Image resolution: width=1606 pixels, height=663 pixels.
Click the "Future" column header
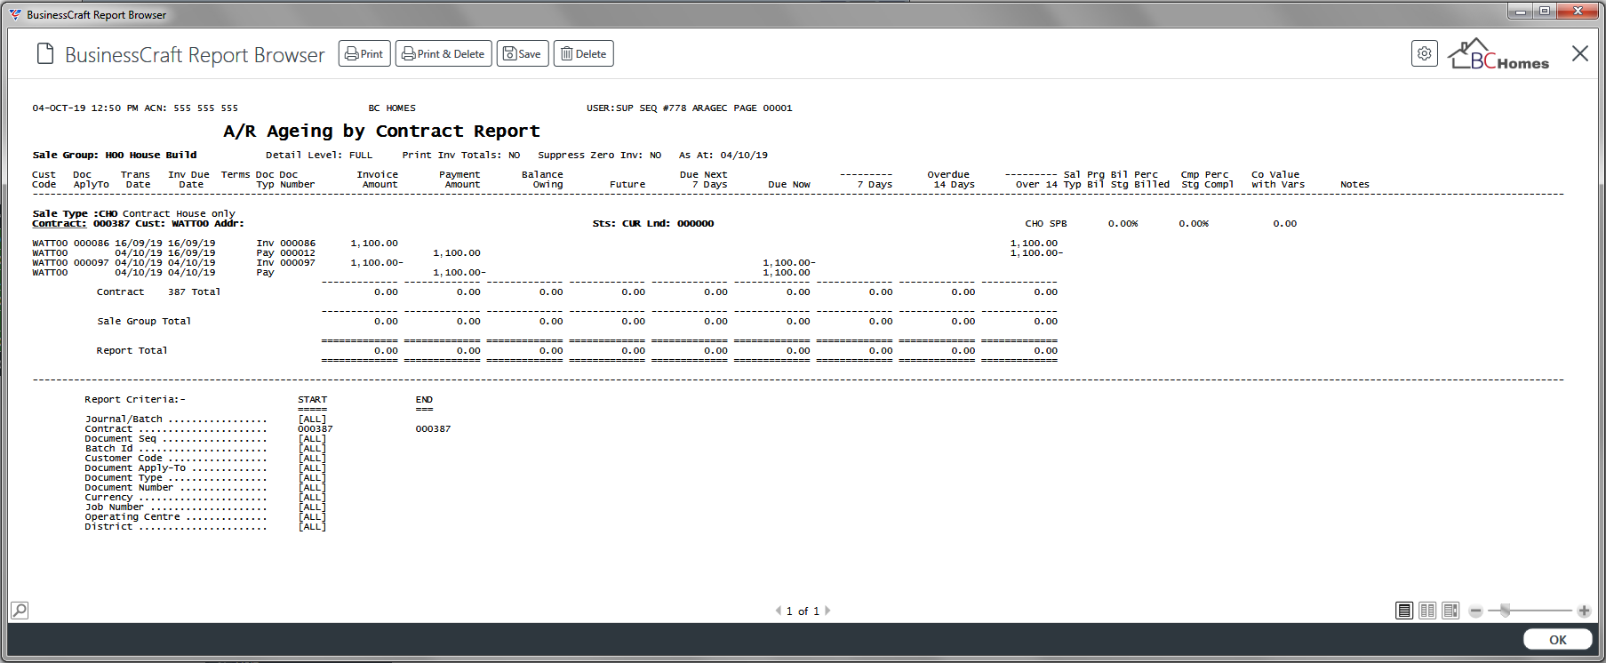627,185
